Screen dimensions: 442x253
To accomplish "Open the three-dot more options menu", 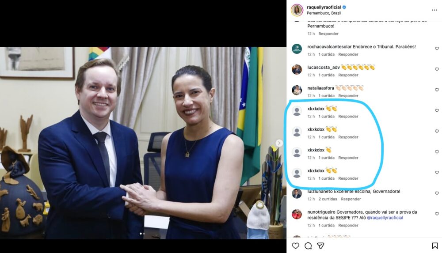I will click(x=434, y=10).
